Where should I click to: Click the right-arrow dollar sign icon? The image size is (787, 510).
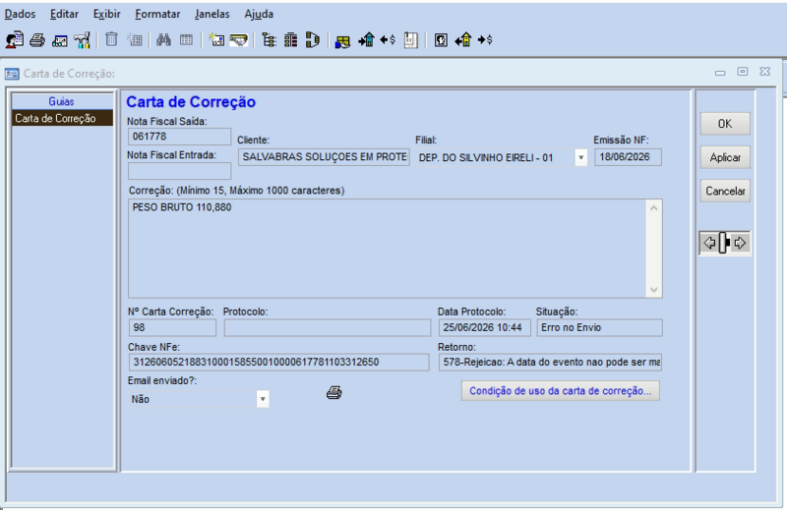(485, 39)
